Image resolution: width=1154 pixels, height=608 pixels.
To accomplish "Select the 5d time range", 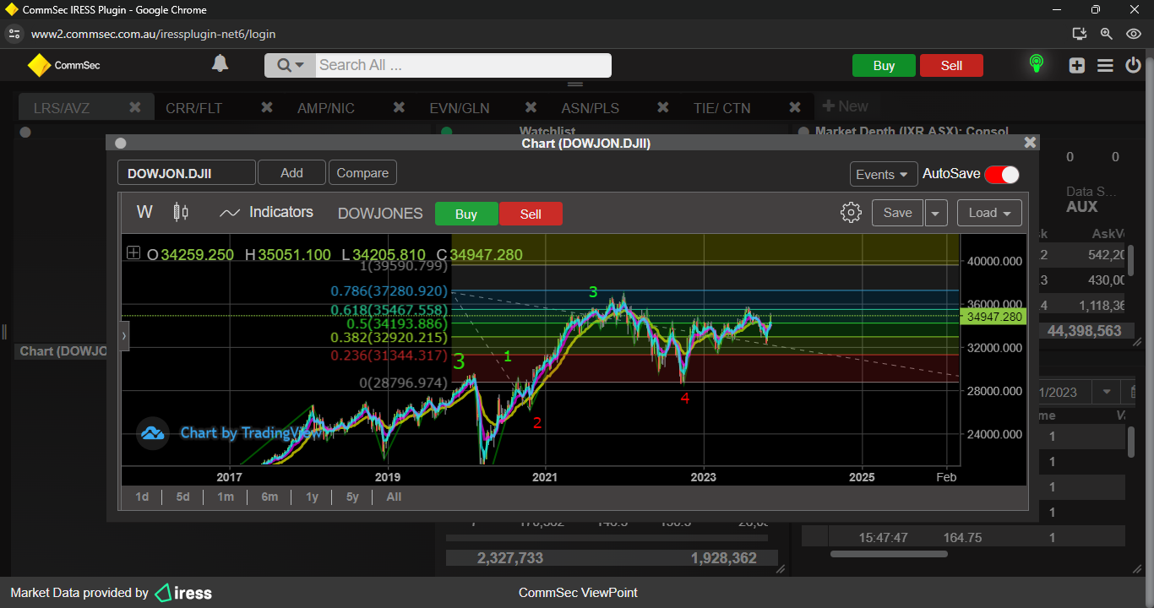I will [182, 497].
